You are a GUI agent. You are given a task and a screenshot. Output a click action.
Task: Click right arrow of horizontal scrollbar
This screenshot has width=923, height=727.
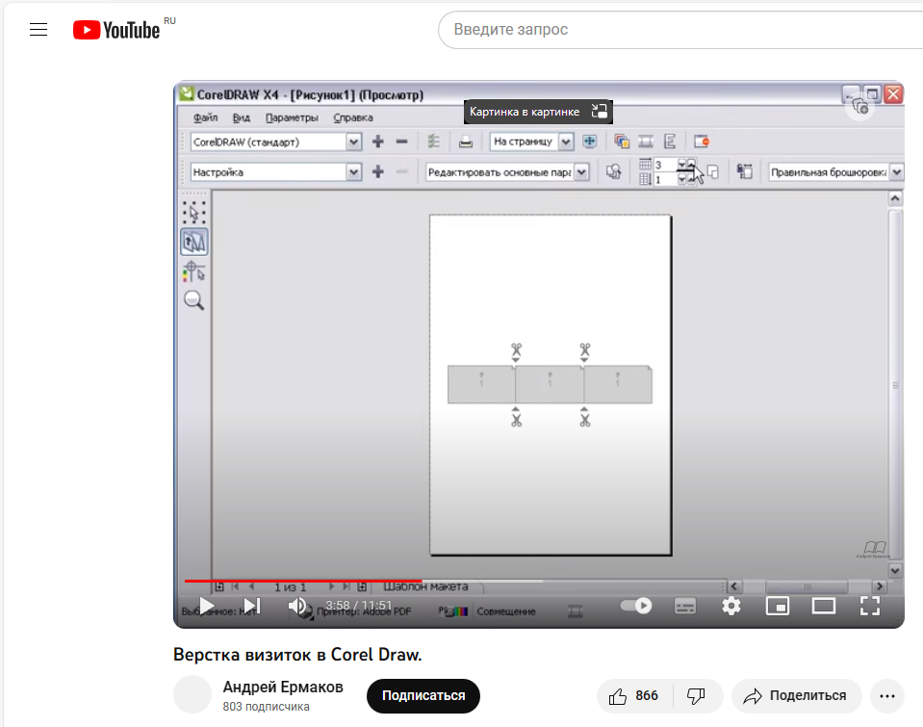(x=880, y=586)
